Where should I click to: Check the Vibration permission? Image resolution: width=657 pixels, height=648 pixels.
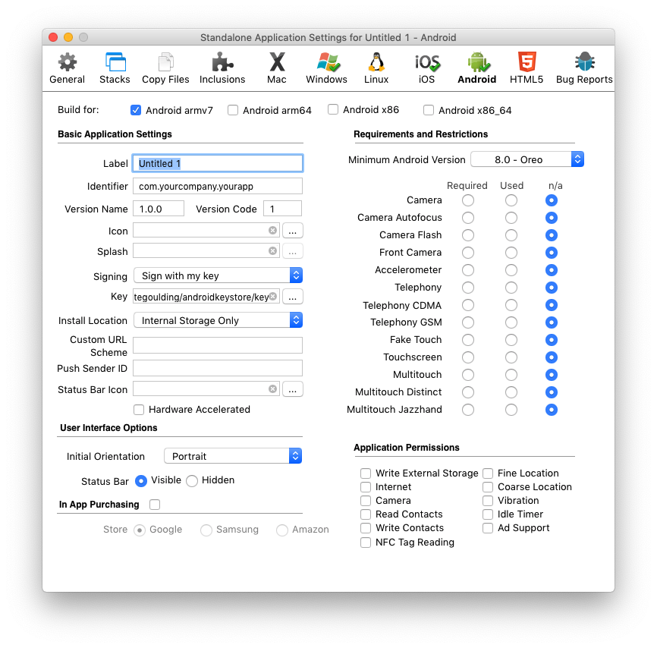[488, 501]
